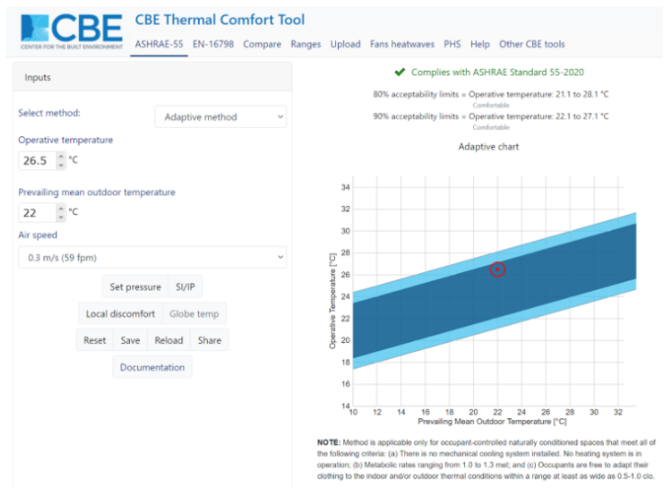Image resolution: width=672 pixels, height=491 pixels.
Task: Toggle units with the SI/IP button
Action: click(x=185, y=287)
